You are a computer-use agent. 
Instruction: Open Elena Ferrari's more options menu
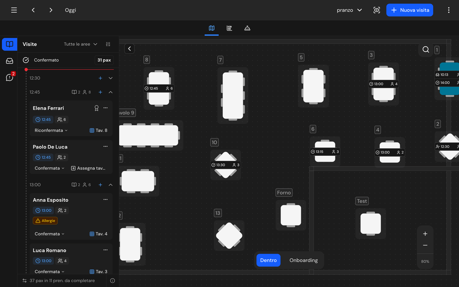[105, 108]
